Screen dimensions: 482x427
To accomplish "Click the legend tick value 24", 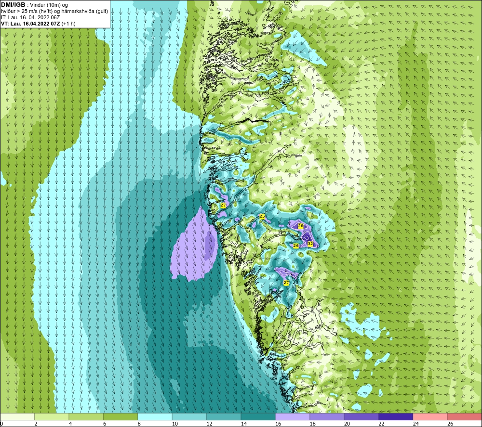I will 416,424.
